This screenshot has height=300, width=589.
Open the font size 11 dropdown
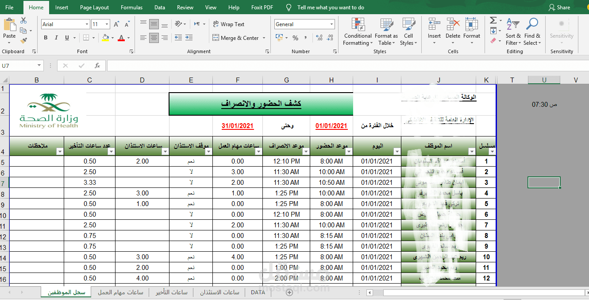point(107,24)
